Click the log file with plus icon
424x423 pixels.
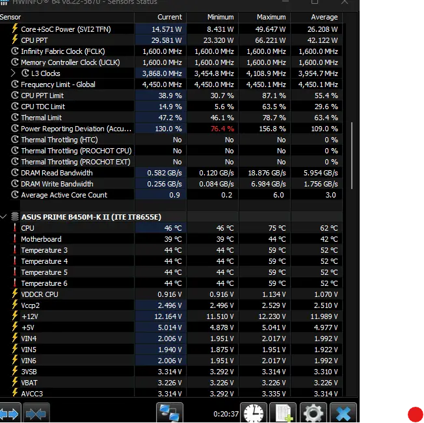tap(284, 413)
